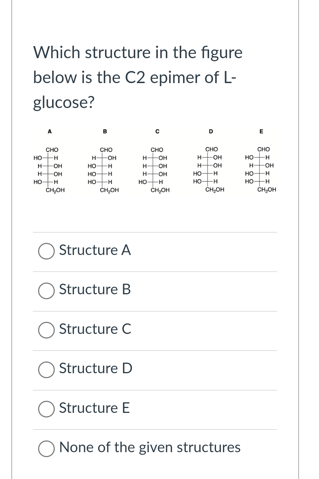This screenshot has width=319, height=479.
Task: Click the Structure E answer label
Action: tap(94, 408)
